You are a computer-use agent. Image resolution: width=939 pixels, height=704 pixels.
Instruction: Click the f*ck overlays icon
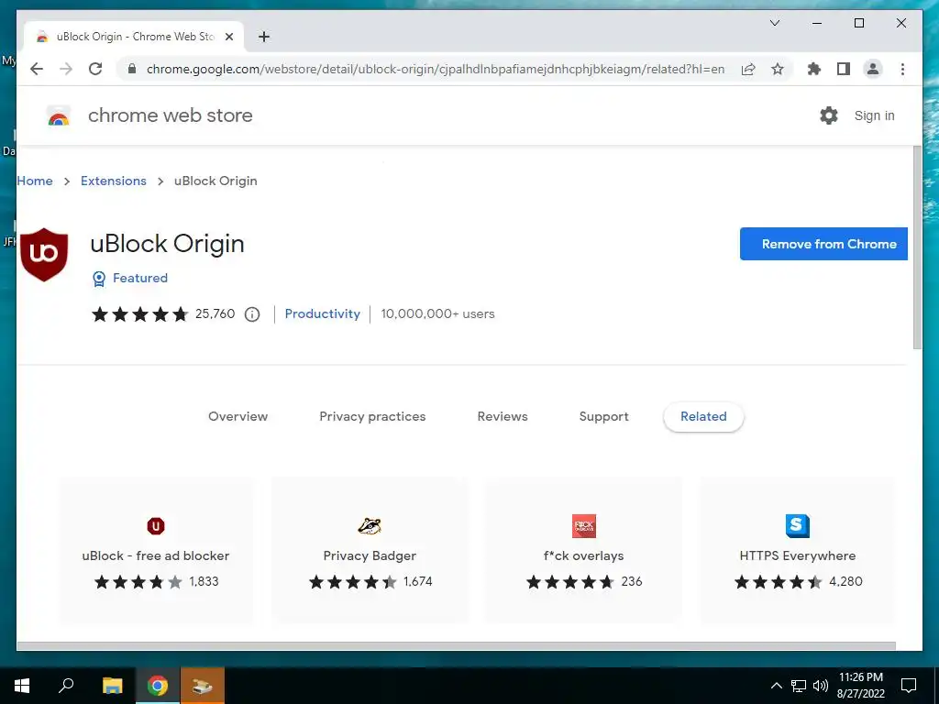(584, 526)
